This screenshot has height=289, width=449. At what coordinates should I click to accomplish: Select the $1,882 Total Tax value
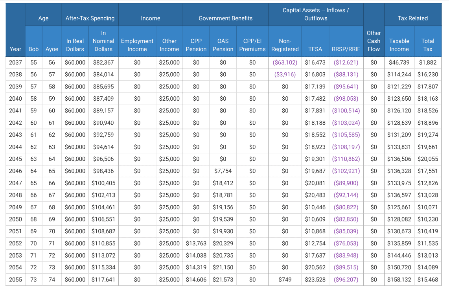click(x=428, y=63)
